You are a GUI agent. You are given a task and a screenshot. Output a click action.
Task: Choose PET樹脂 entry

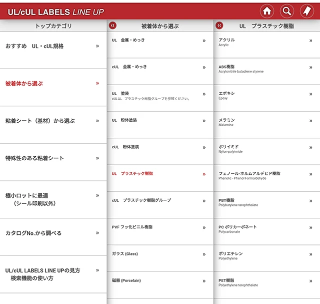[267, 285]
